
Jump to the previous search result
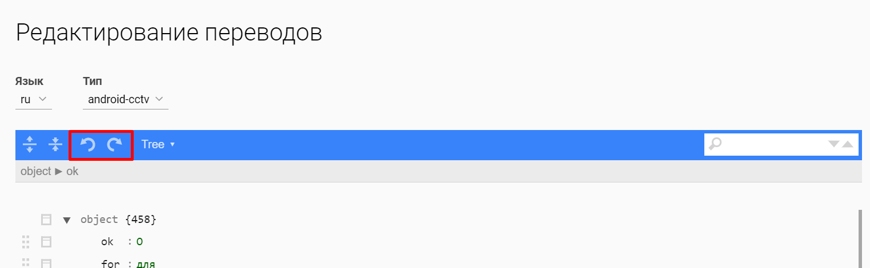point(848,144)
